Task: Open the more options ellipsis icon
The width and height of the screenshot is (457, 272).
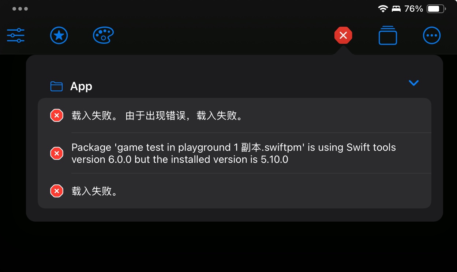Action: [x=432, y=35]
